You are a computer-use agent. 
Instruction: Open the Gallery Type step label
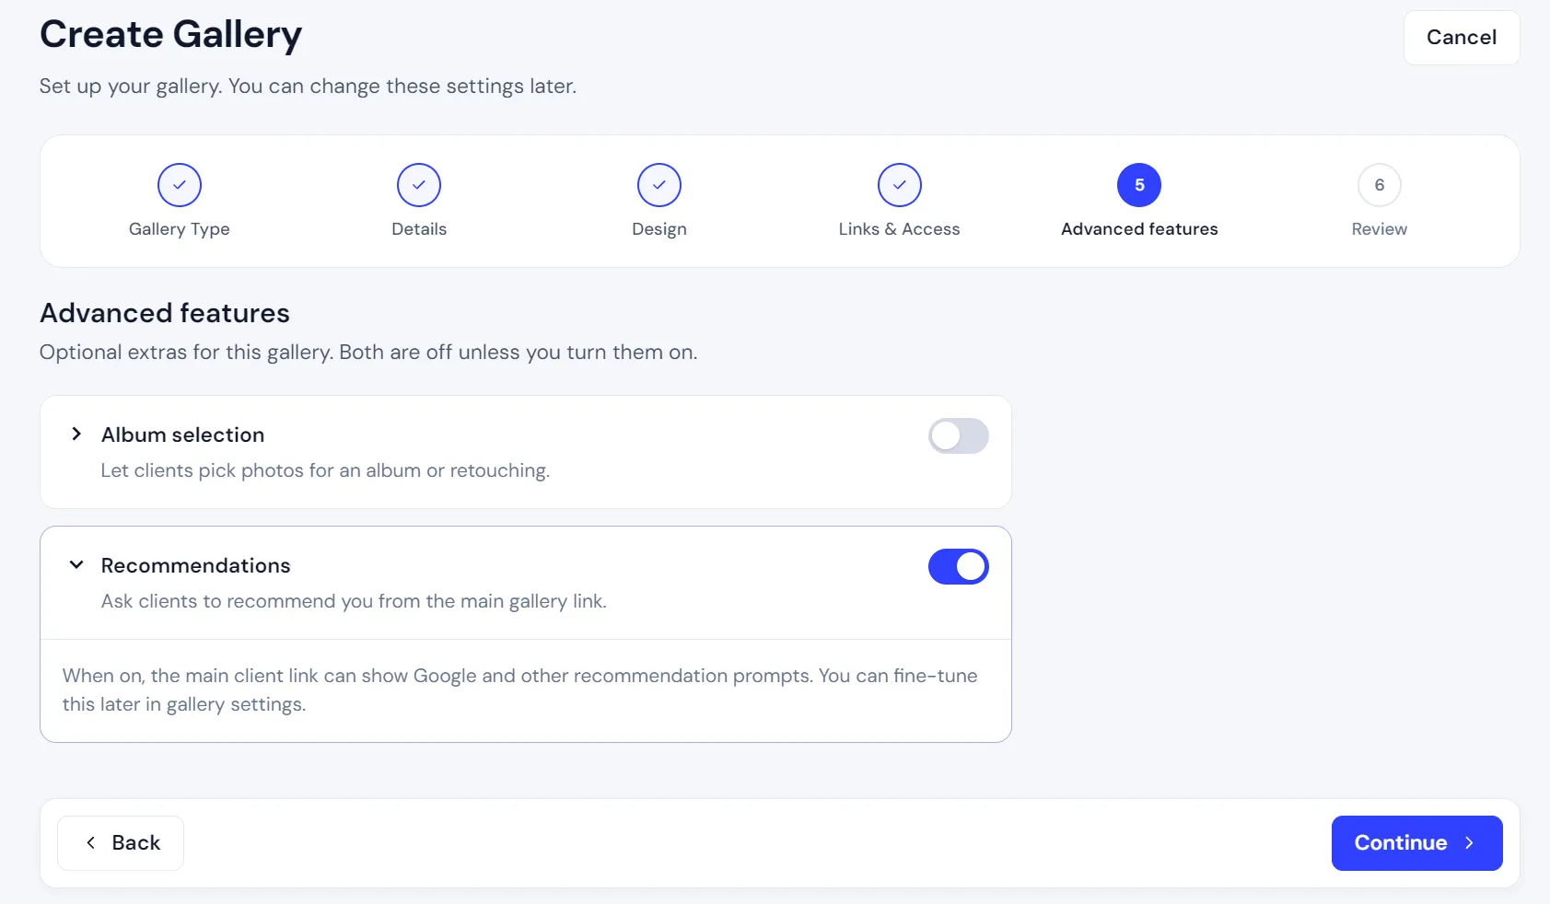[x=180, y=229]
